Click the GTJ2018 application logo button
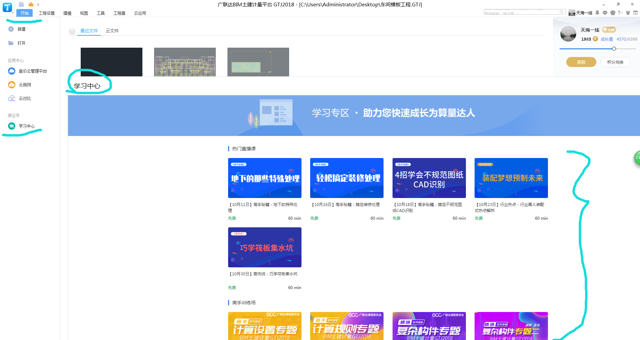Viewport: 640px width, 340px height. (x=7, y=7)
